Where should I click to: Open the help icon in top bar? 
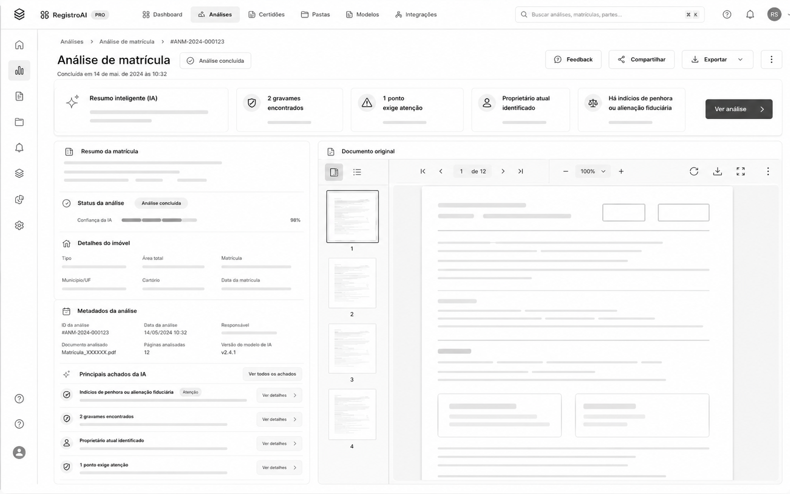(727, 14)
